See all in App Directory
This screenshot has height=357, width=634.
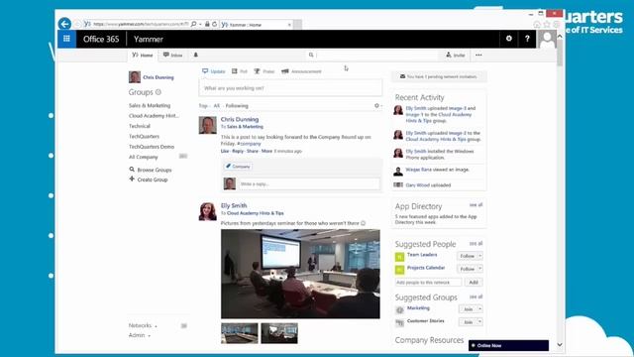pyautogui.click(x=475, y=205)
